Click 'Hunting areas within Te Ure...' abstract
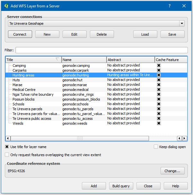The height and width of the screenshot is (195, 193). coord(130,75)
